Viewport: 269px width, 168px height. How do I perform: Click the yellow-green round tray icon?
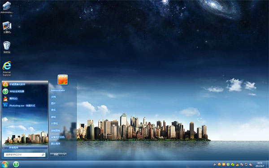coord(233,164)
